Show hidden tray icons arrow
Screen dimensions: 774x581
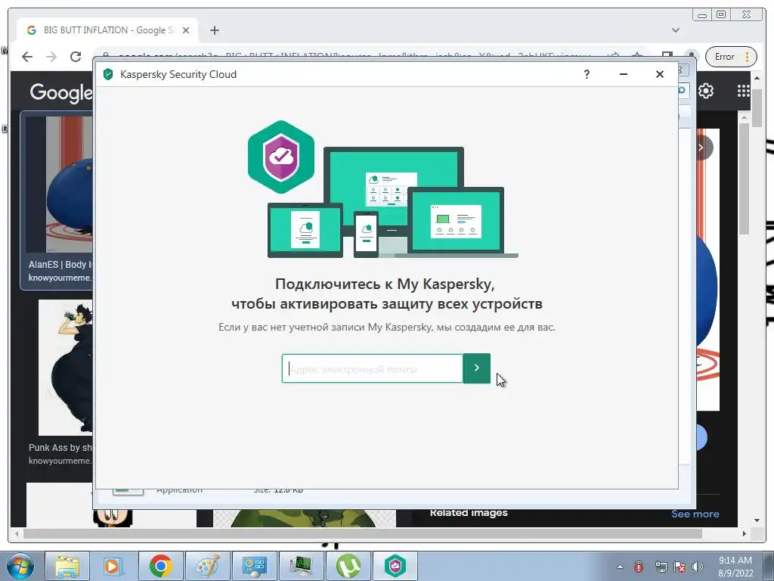tap(620, 567)
